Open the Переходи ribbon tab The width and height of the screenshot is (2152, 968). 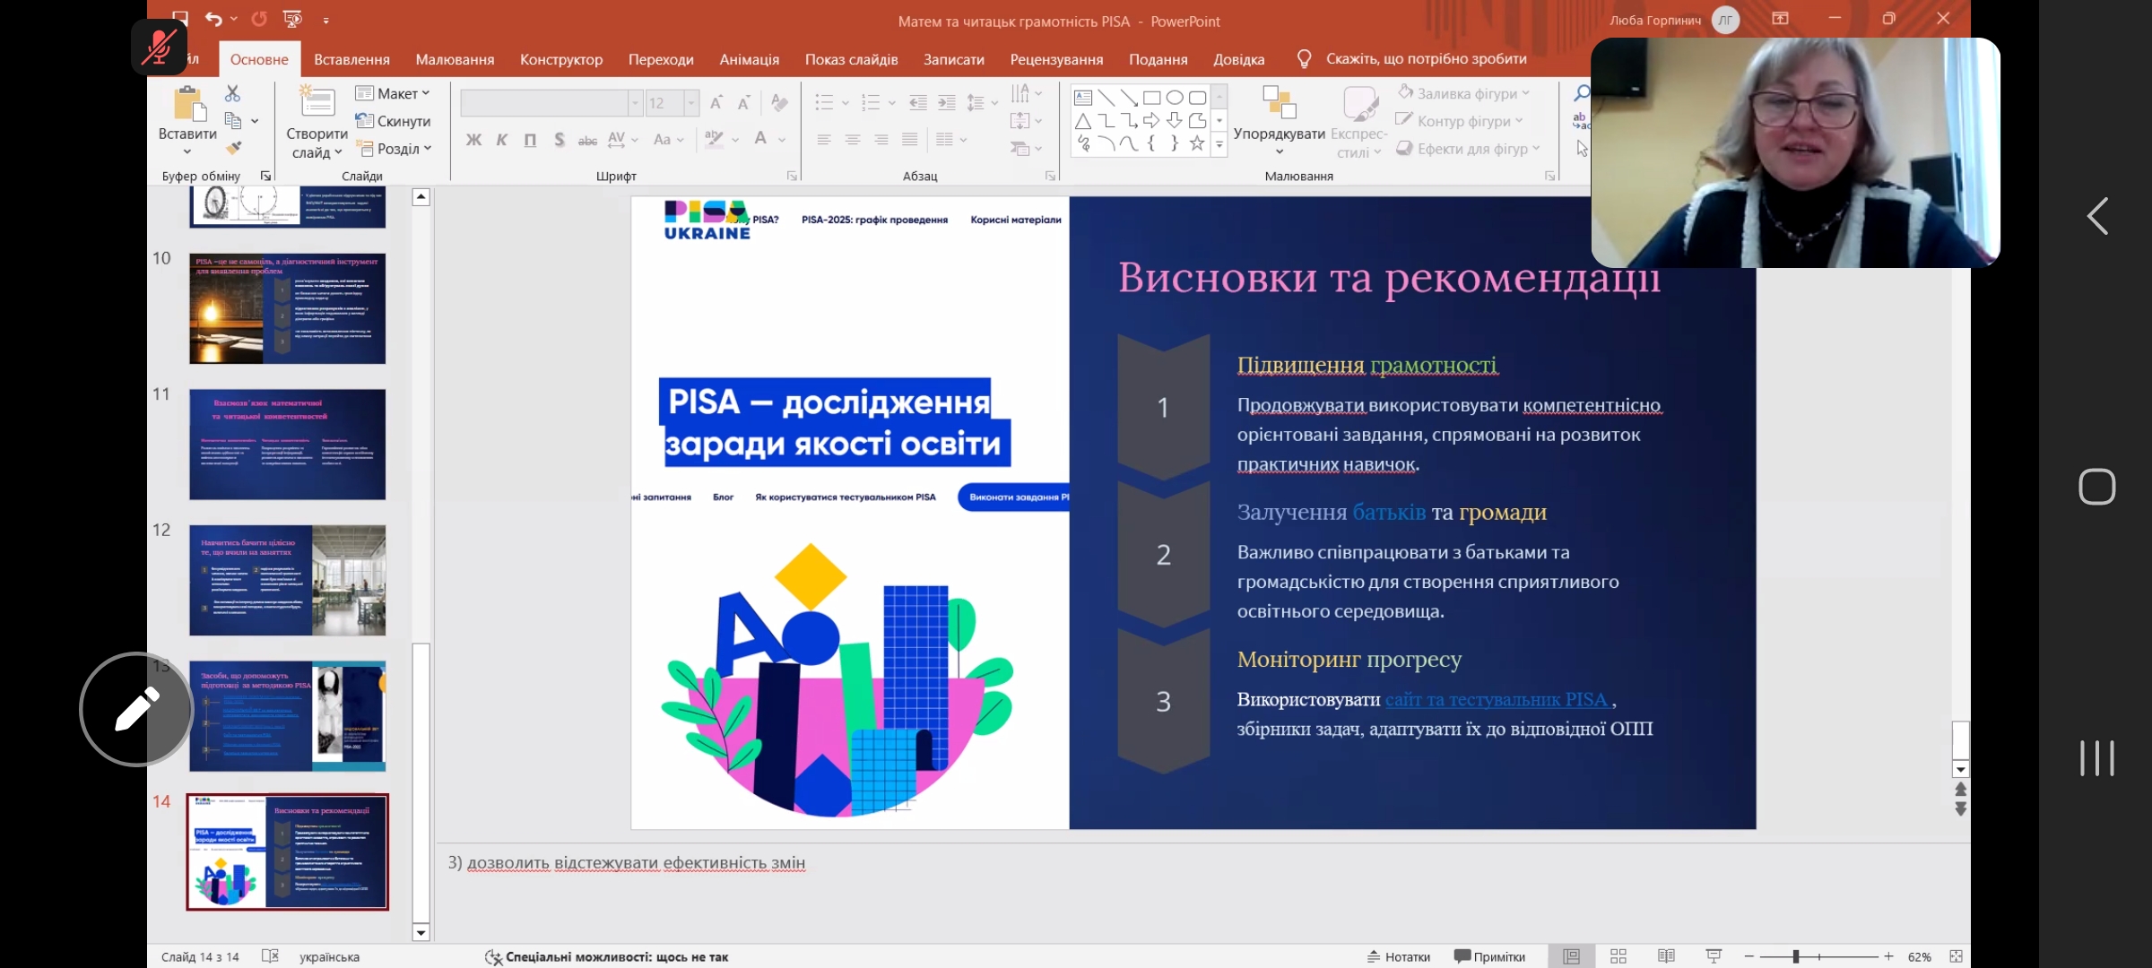(x=661, y=59)
